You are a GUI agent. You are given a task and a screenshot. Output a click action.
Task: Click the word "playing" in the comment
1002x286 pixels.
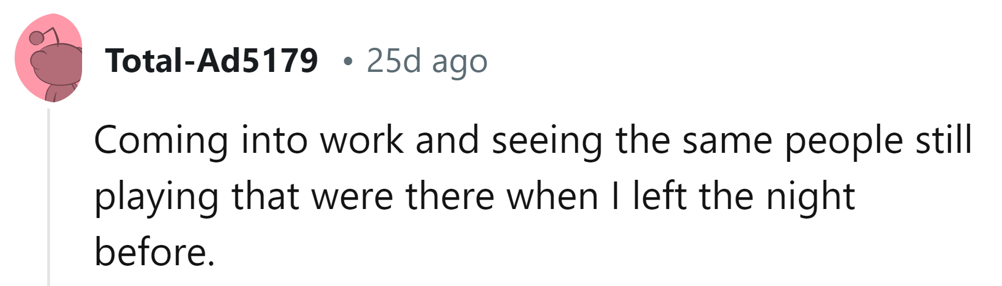156,197
